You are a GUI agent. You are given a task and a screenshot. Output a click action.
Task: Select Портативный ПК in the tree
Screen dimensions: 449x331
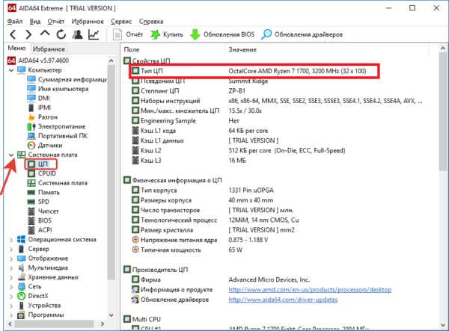(58, 136)
